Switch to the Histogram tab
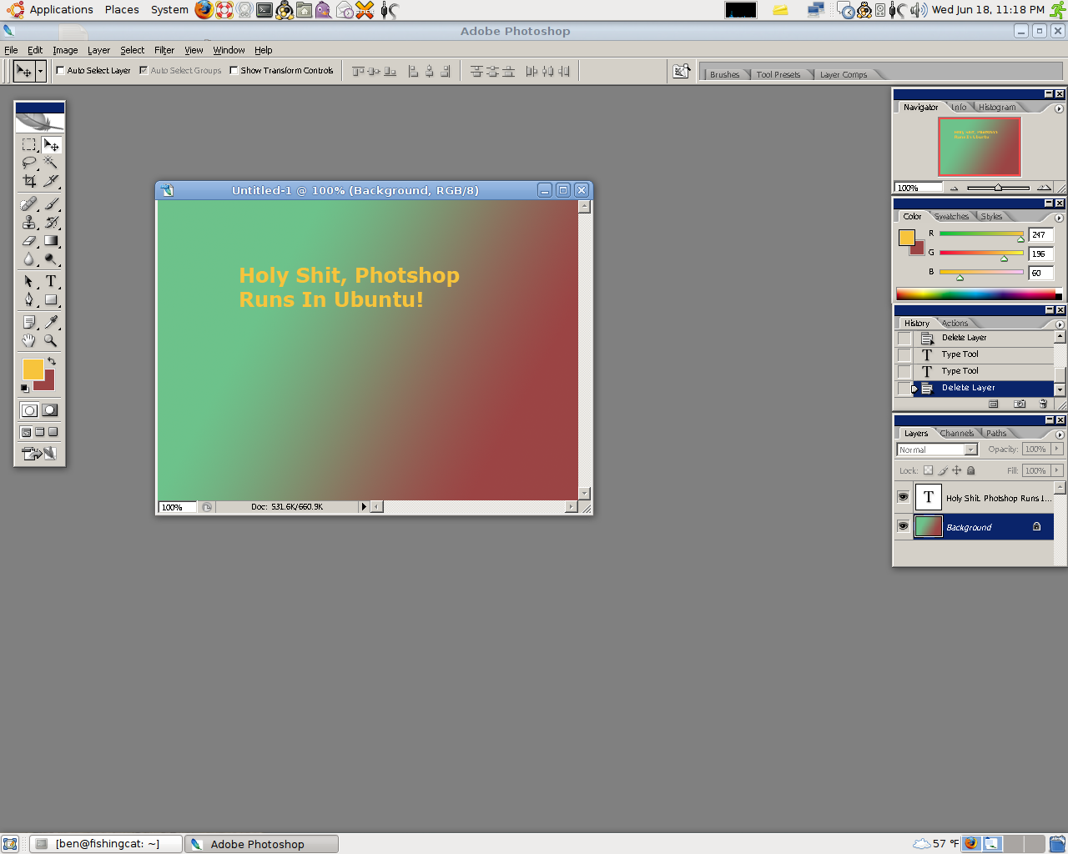This screenshot has width=1068, height=854. (997, 107)
